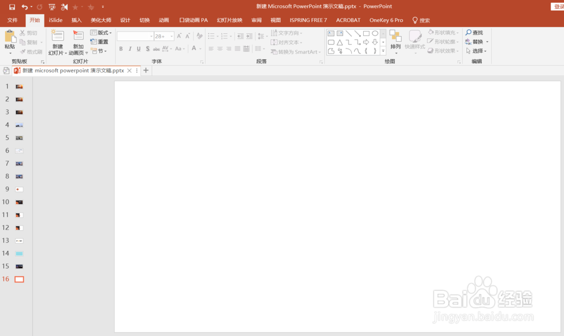Viewport: 564px width, 336px height.
Task: Select the oval shape in gallery
Action: pyautogui.click(x=375, y=33)
